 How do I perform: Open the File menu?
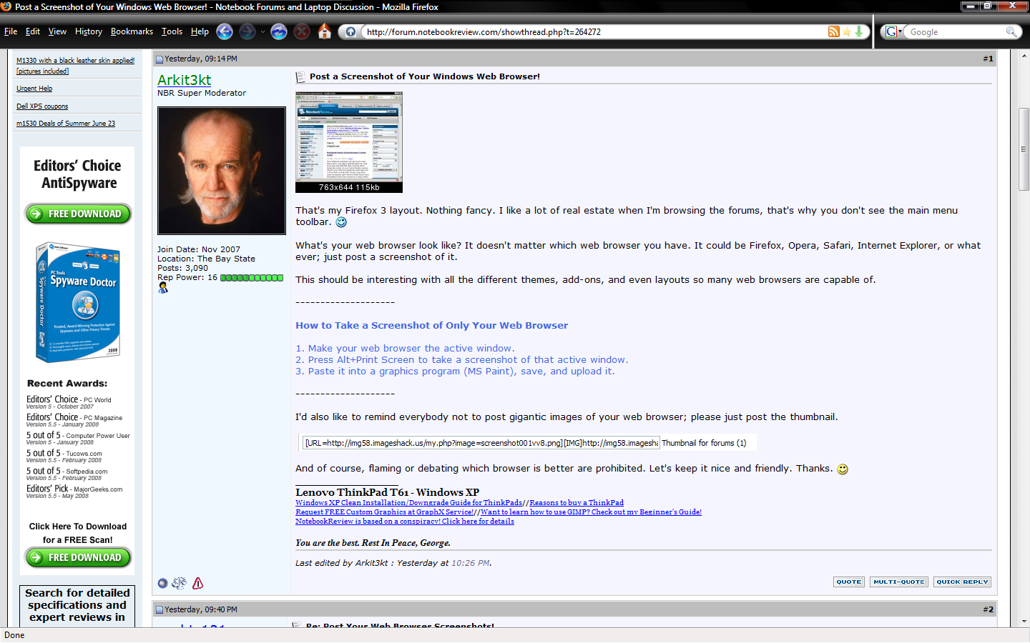(11, 31)
